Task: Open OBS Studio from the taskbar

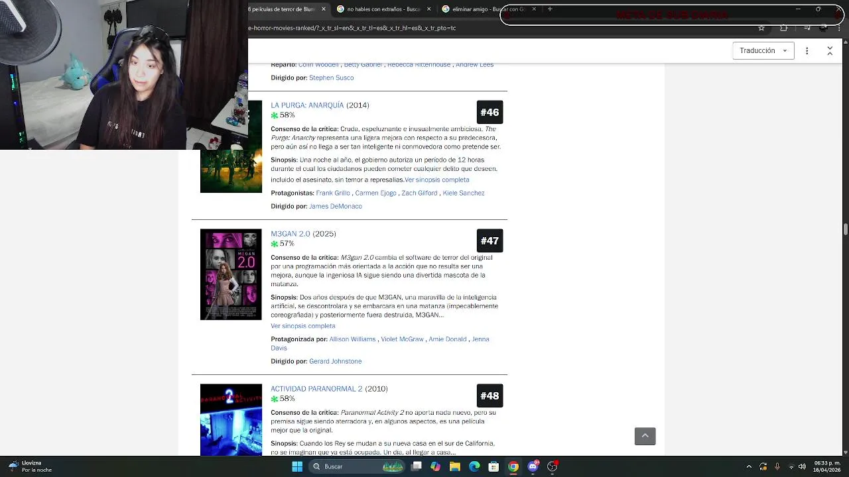Action: (x=552, y=466)
